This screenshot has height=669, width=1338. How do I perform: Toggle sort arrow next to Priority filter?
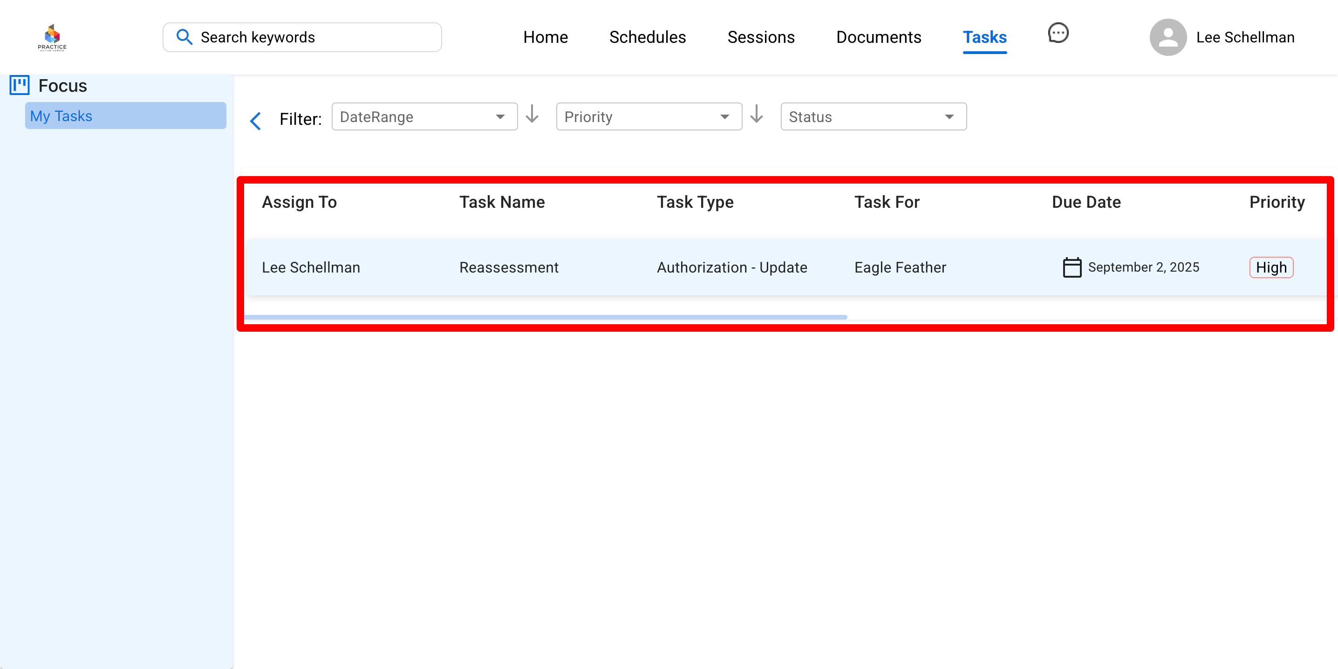click(756, 114)
